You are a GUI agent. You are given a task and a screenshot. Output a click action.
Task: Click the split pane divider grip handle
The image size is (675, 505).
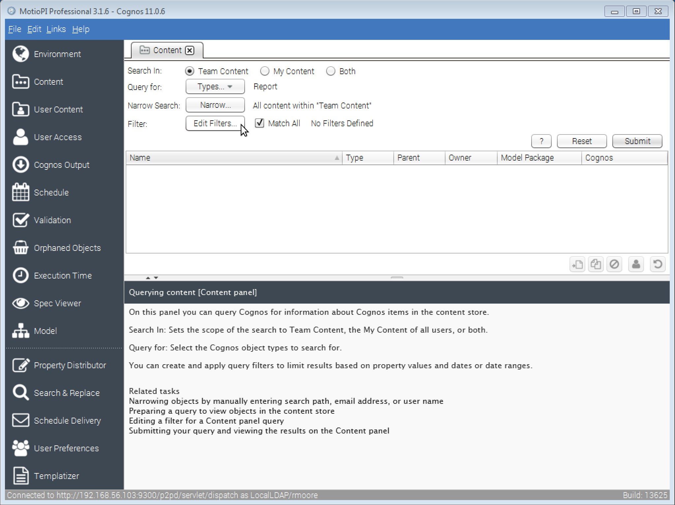pos(397,278)
